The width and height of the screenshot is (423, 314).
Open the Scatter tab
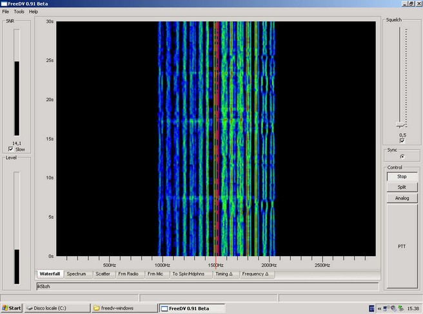click(103, 274)
